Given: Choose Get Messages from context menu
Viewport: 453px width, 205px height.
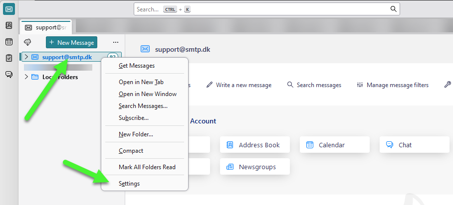Looking at the screenshot, I should (136, 66).
